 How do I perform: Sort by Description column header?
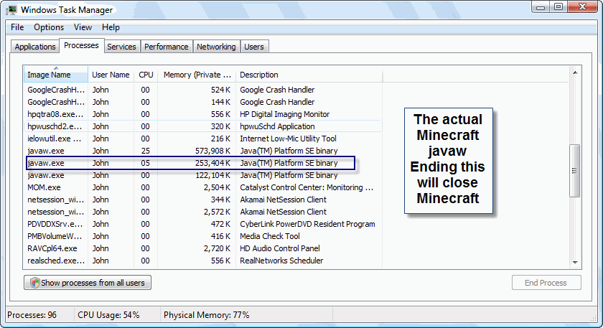click(x=309, y=75)
